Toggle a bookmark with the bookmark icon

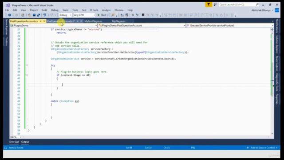pos(143,15)
